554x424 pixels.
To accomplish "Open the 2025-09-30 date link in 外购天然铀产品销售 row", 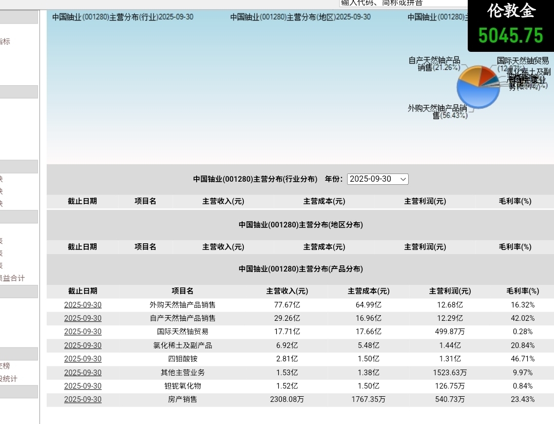I will click(83, 305).
